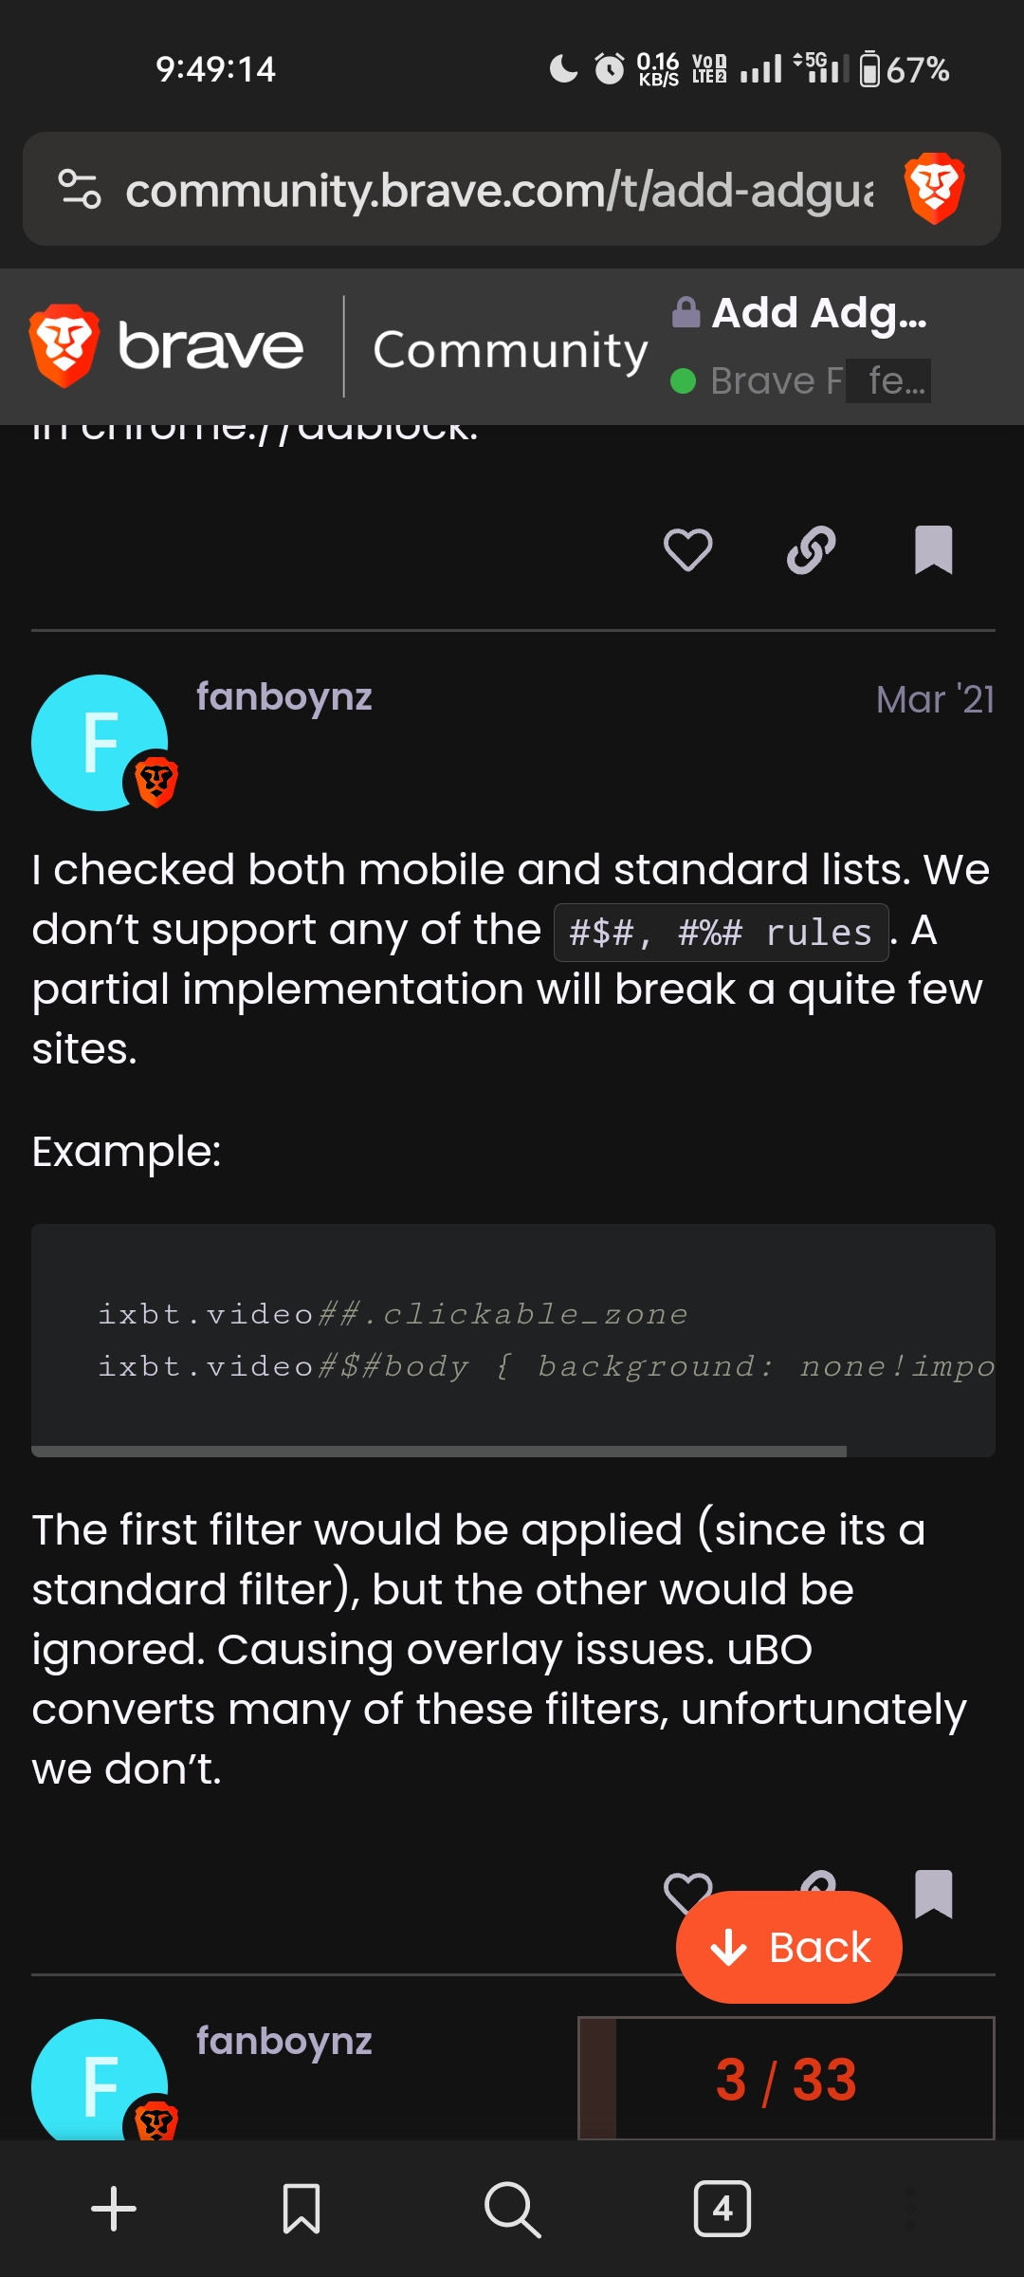Click the lock icon beside the topic title
The image size is (1024, 2277).
click(686, 311)
